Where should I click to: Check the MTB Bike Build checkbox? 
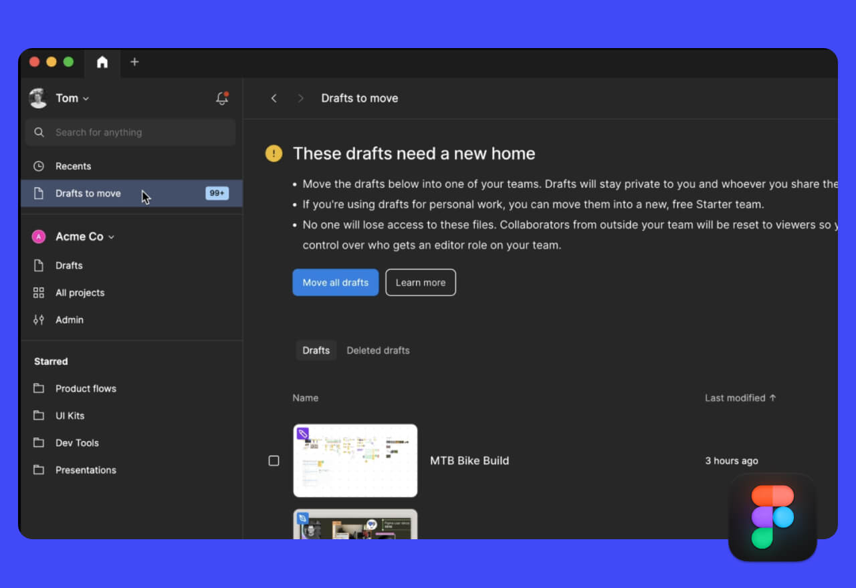coord(274,461)
